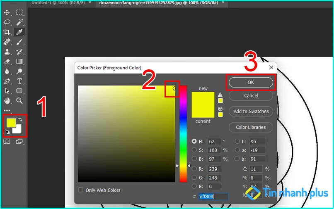Viewport: 334px width, 209px height.
Task: Click inside the color field gradient
Action: tap(126, 134)
